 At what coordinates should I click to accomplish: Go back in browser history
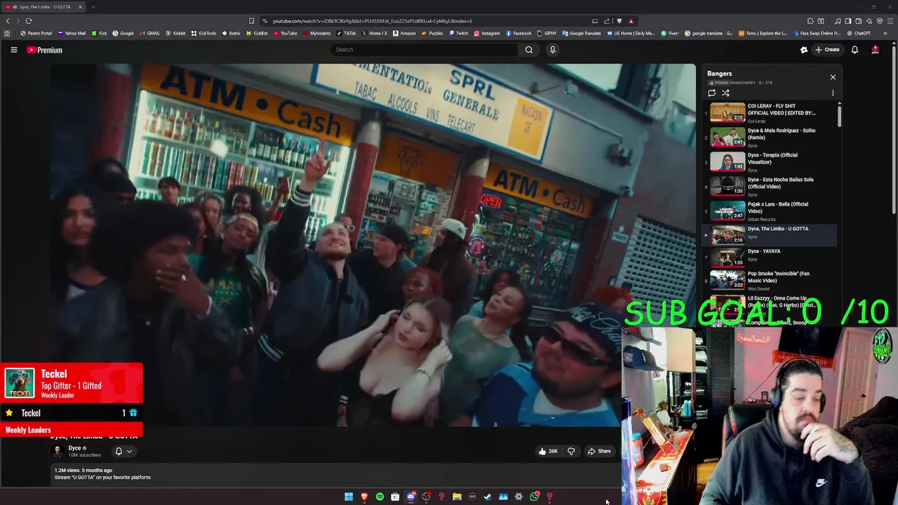pos(8,21)
